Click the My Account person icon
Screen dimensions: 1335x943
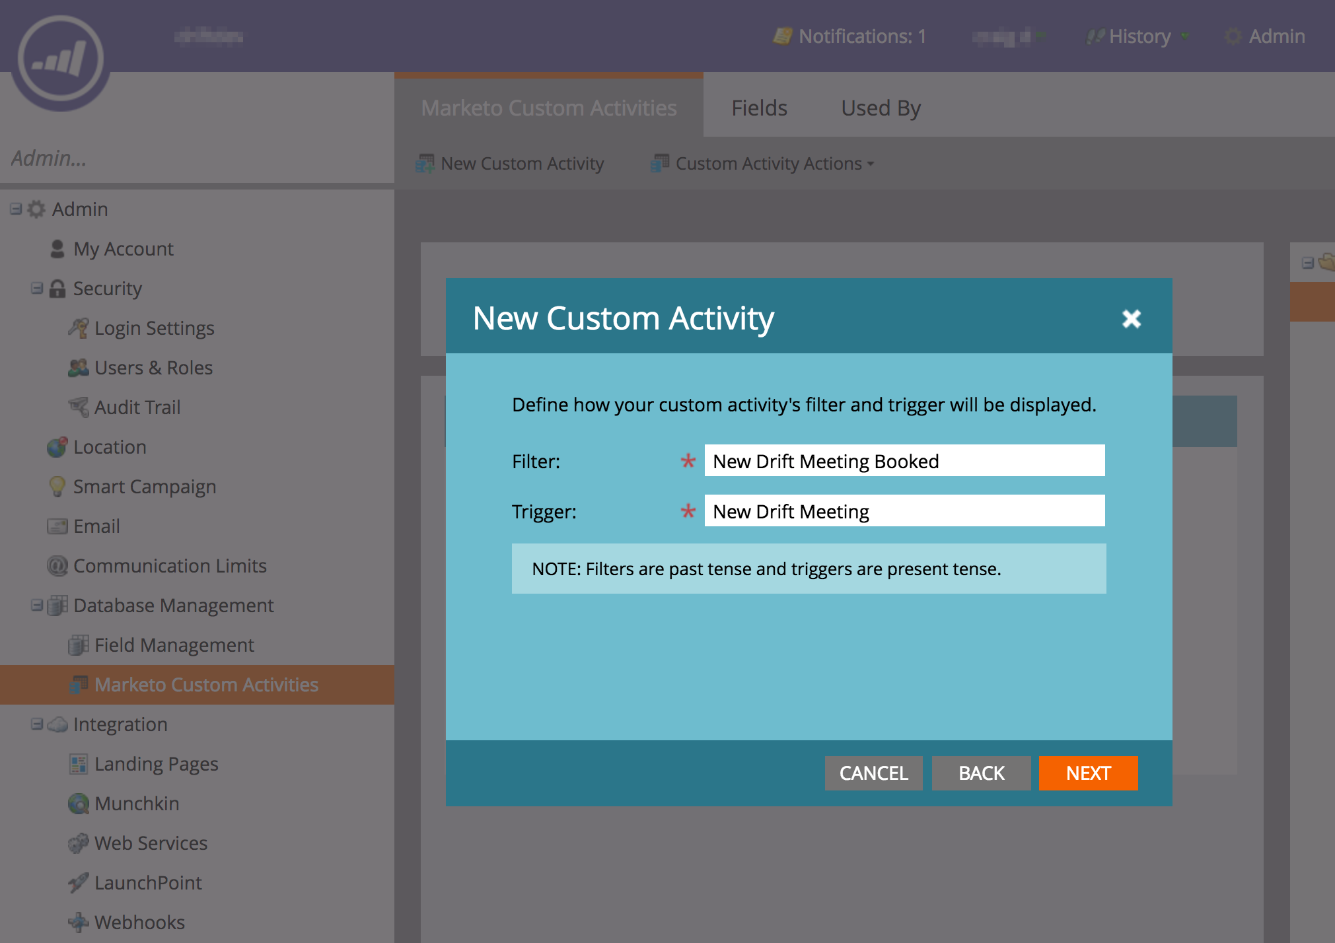[x=57, y=249]
